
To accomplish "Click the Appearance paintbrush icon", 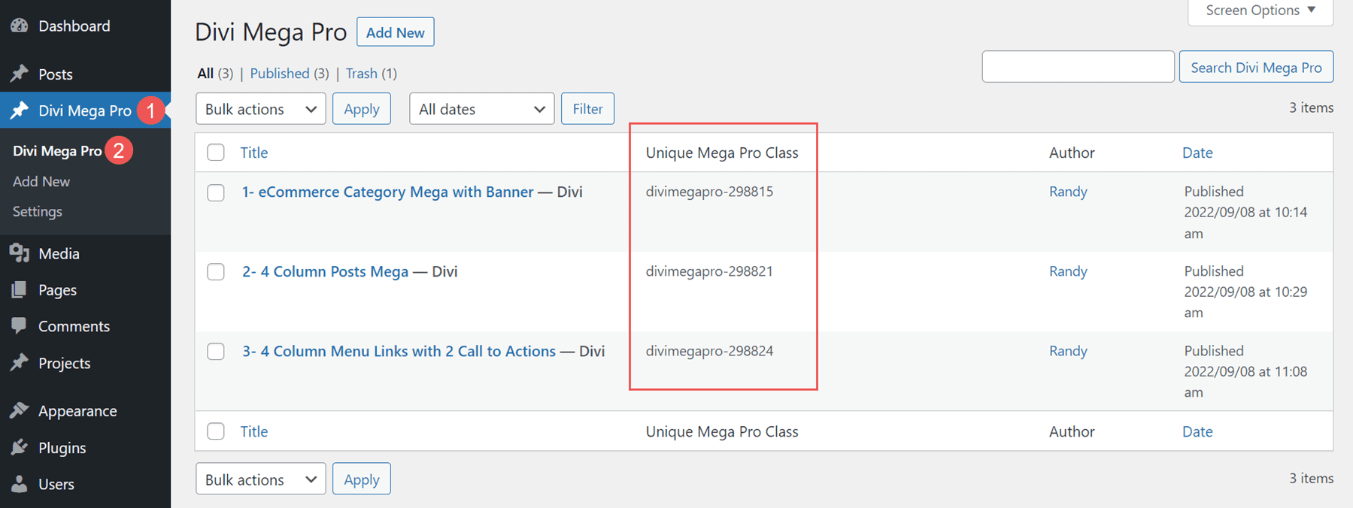I will tap(20, 410).
